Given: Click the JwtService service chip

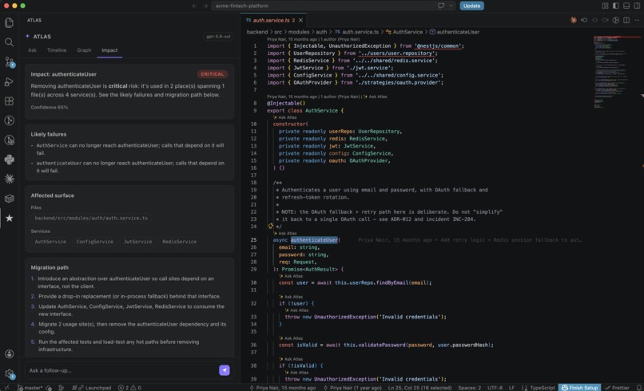Looking at the screenshot, I should coord(137,242).
